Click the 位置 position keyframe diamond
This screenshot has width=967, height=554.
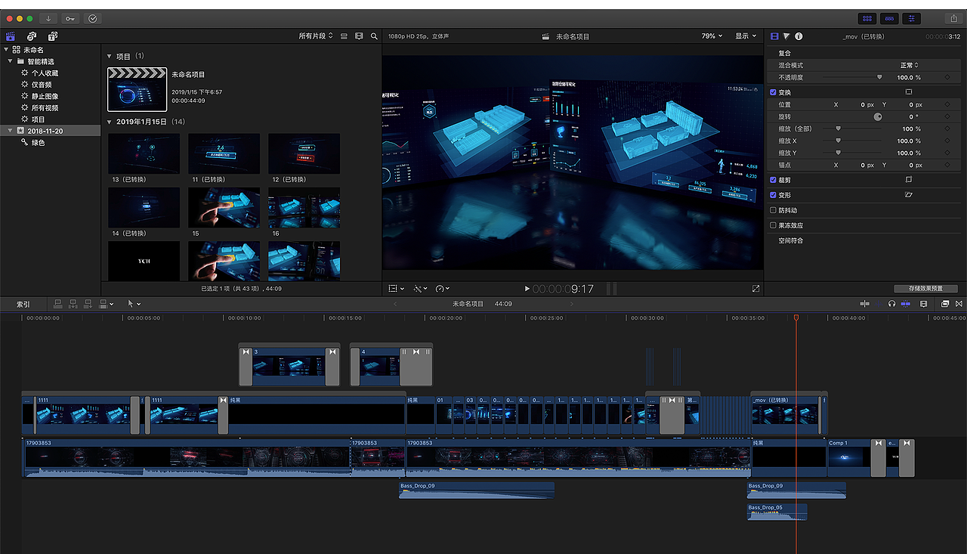(947, 104)
